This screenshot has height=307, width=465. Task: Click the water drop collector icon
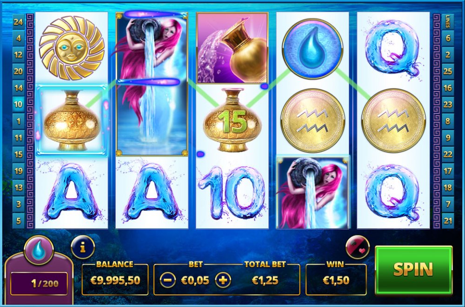(x=39, y=250)
